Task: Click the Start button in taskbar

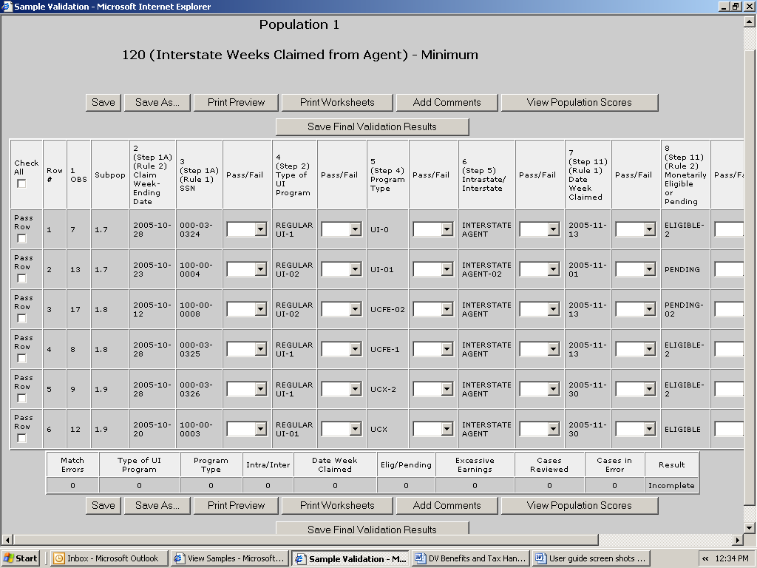Action: point(21,558)
